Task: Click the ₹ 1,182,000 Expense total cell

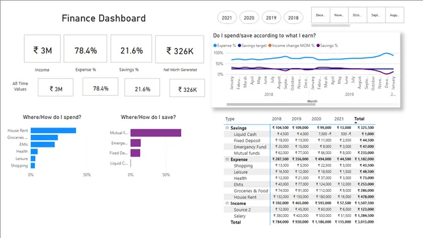Action: (x=364, y=159)
